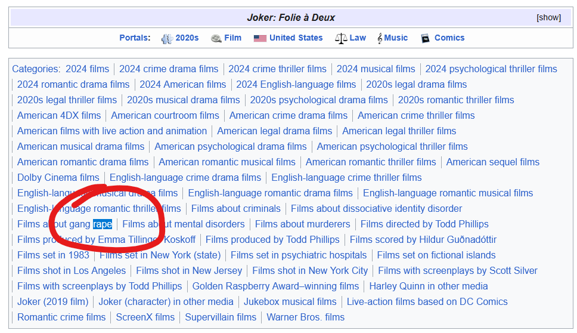Viewport: 577px width, 333px height.
Task: Click the Law portal scales icon
Action: pyautogui.click(x=341, y=38)
